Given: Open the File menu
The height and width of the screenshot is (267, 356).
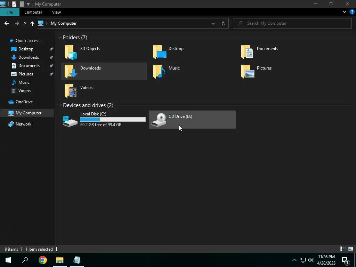Looking at the screenshot, I should [x=9, y=12].
